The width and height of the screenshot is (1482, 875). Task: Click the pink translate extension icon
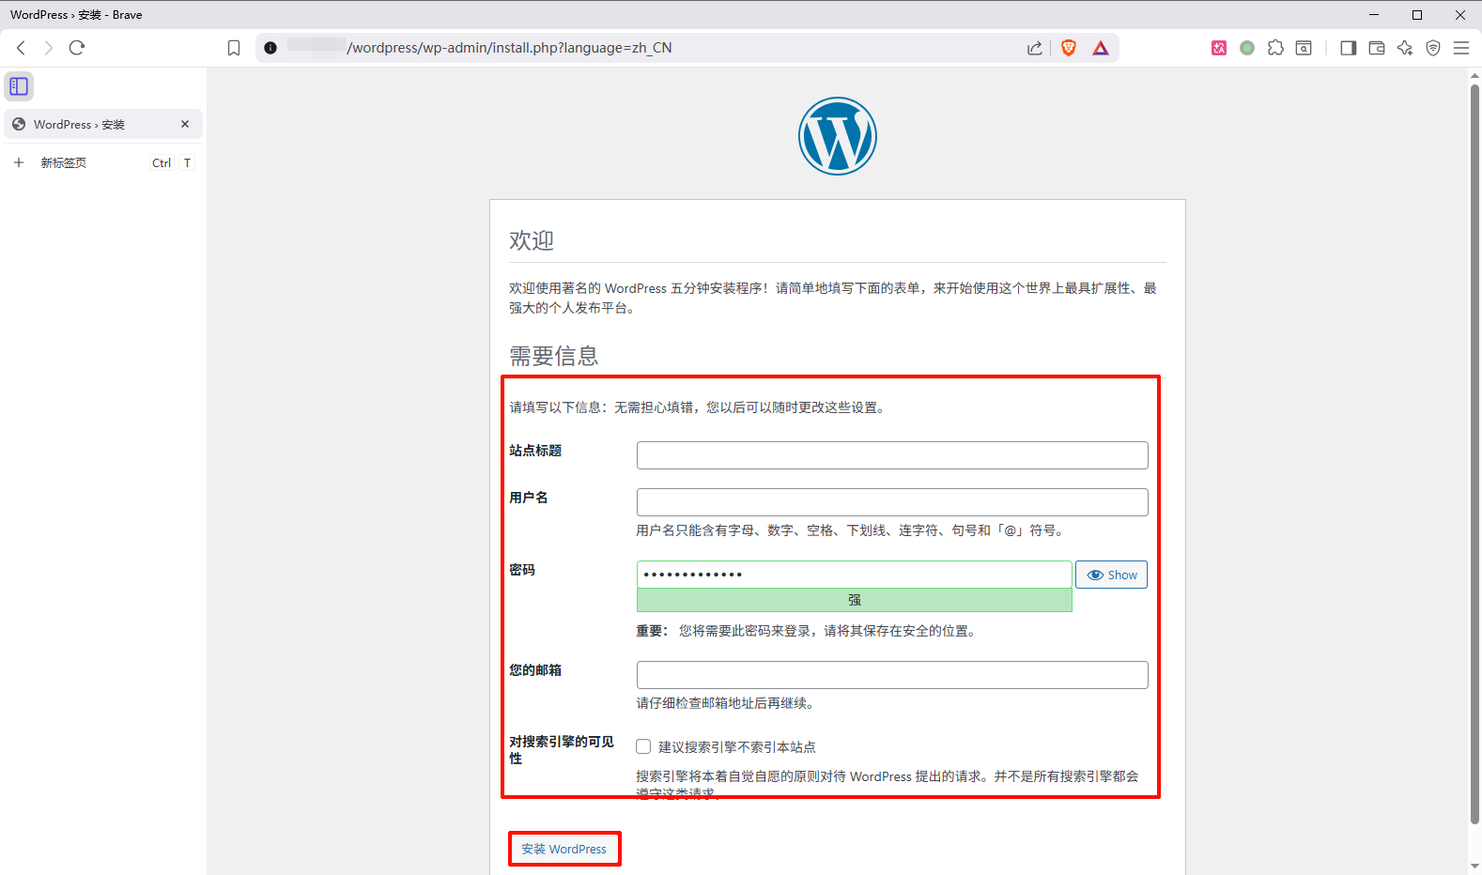[1219, 48]
